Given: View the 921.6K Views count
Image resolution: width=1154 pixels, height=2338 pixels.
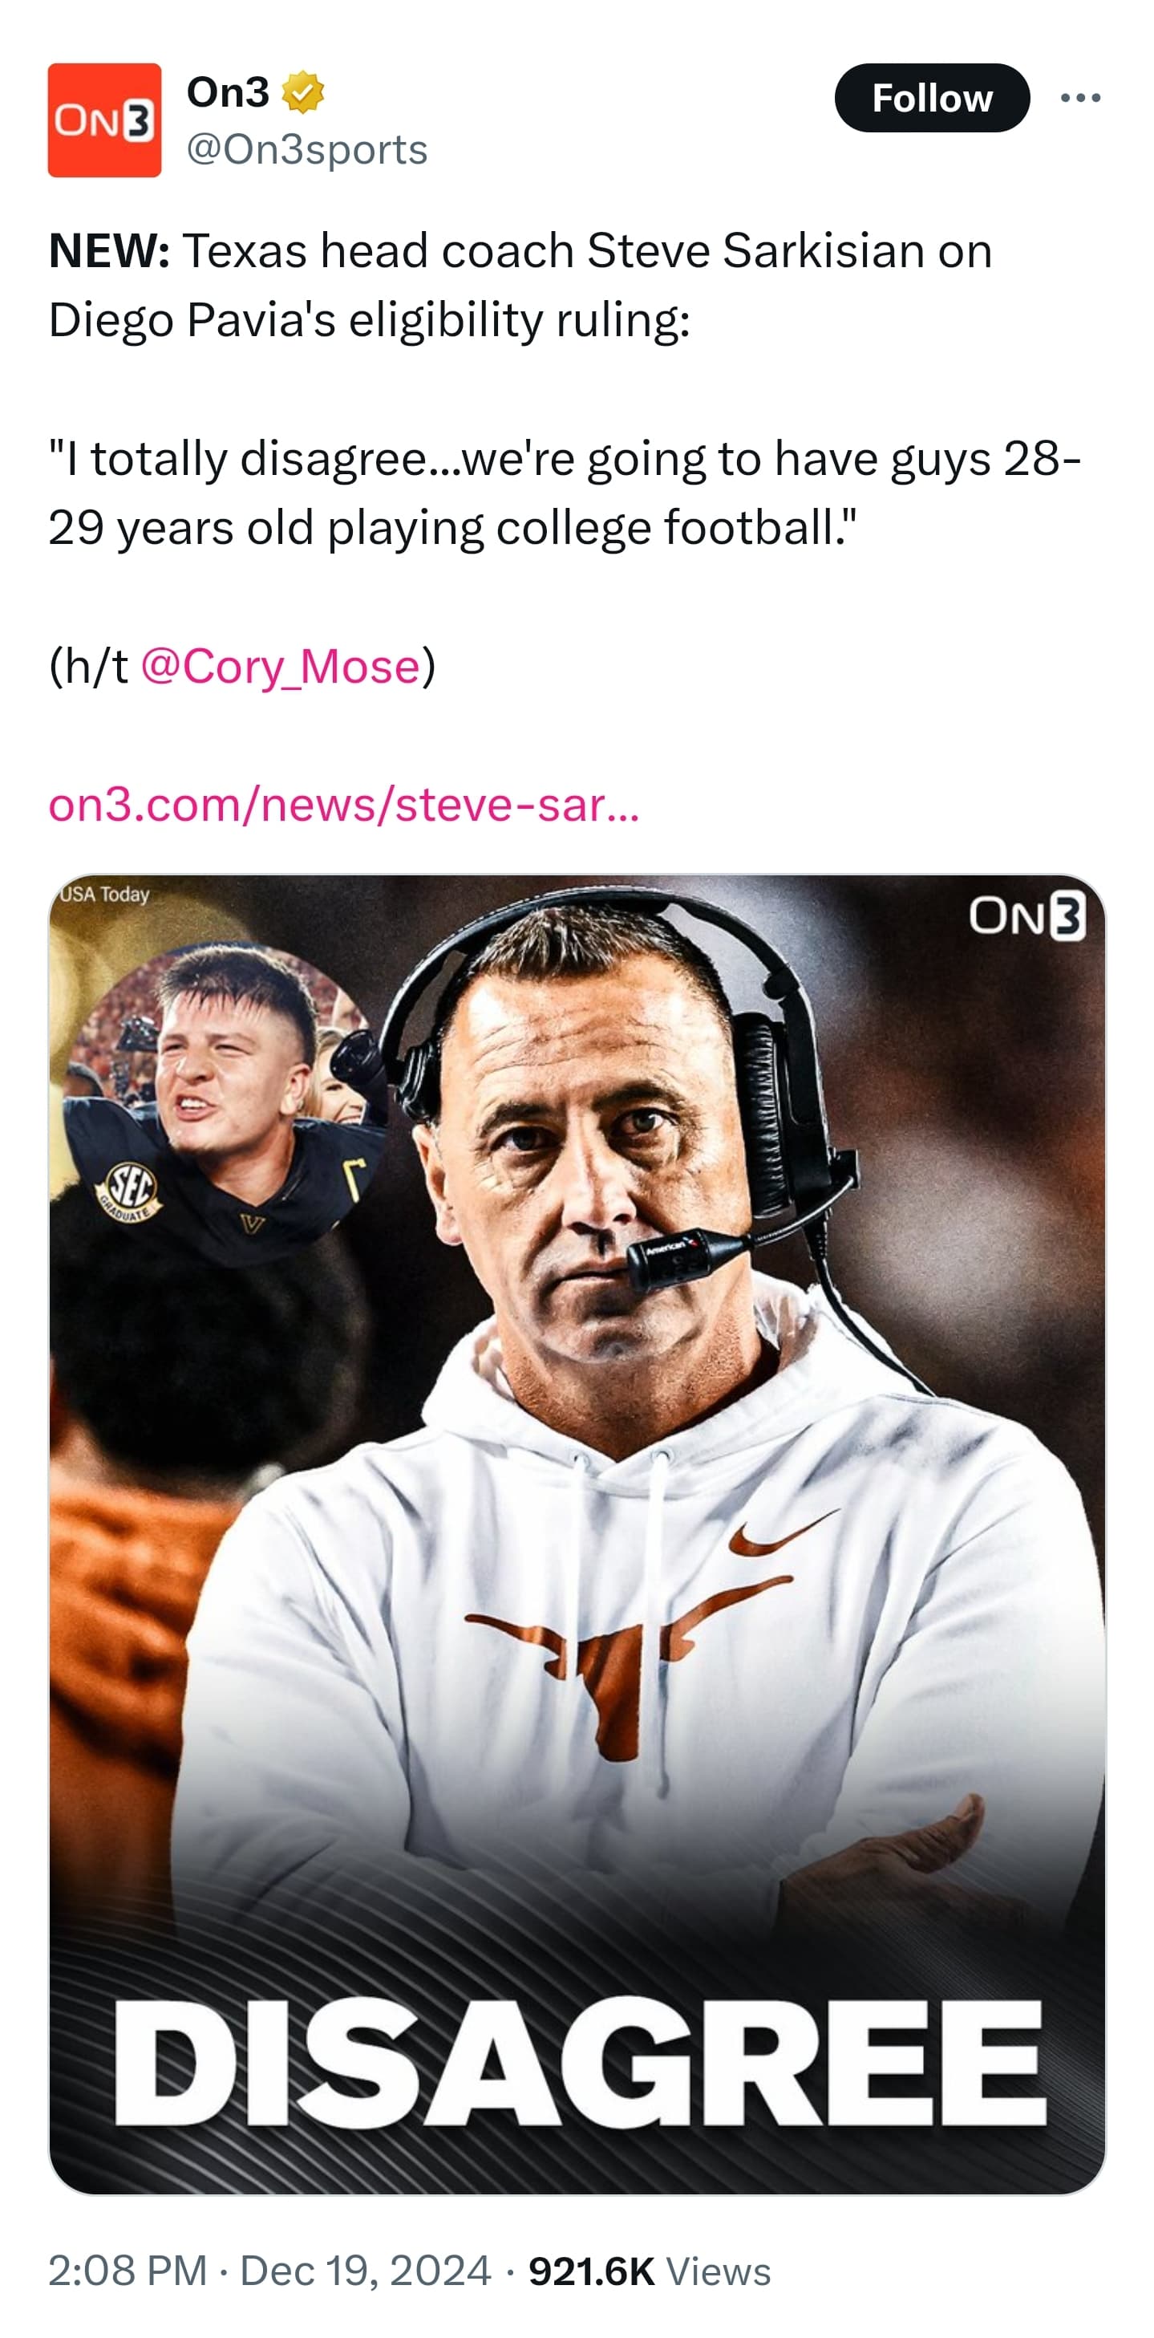Looking at the screenshot, I should pos(650,2271).
